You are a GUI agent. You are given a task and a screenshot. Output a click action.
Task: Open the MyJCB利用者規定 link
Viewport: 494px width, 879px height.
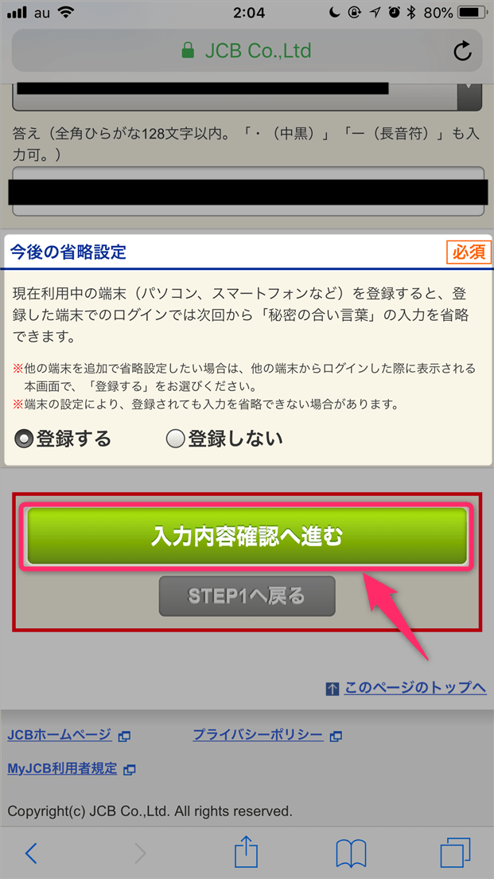(62, 768)
